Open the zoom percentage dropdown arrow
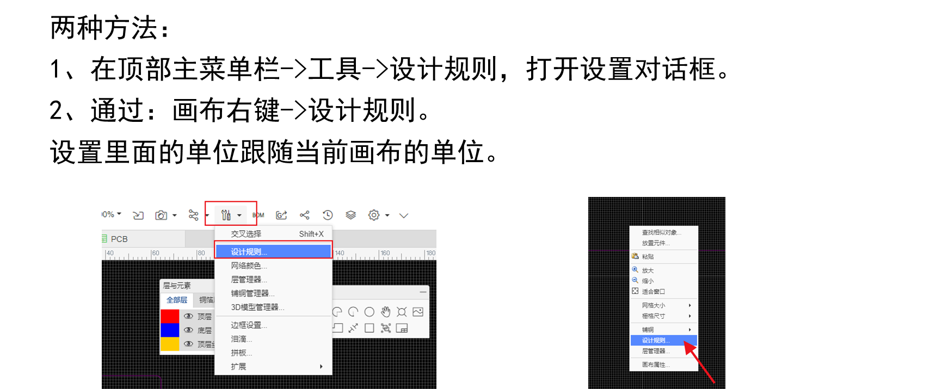The height and width of the screenshot is (389, 936). click(x=119, y=214)
